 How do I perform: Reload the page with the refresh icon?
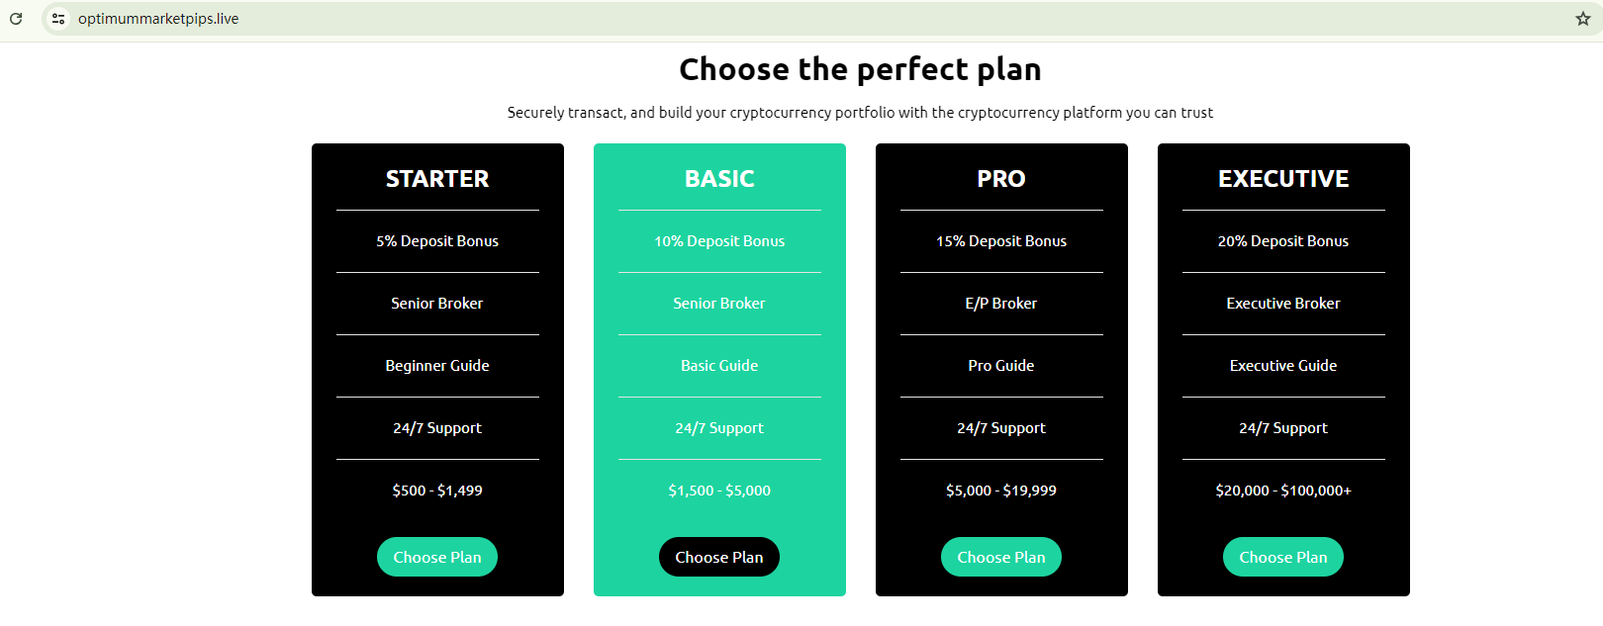click(x=16, y=19)
